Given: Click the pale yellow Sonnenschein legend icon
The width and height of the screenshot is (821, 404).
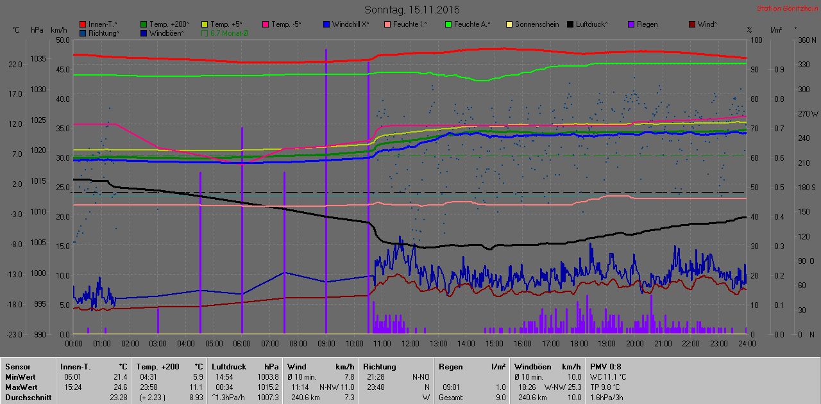Looking at the screenshot, I should click(x=509, y=24).
